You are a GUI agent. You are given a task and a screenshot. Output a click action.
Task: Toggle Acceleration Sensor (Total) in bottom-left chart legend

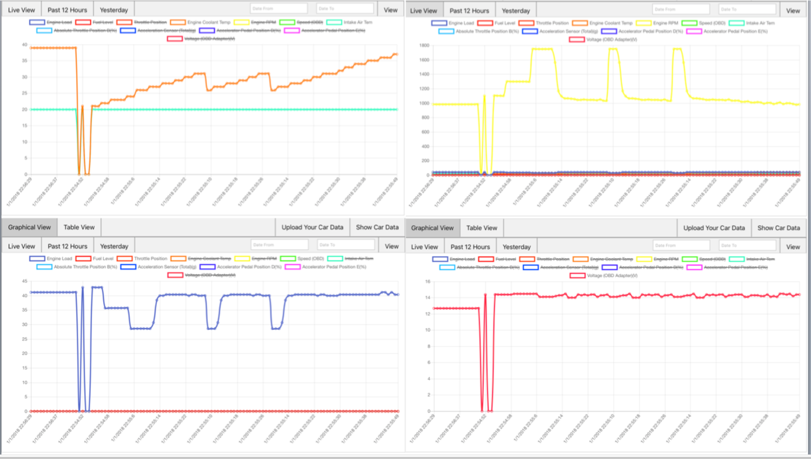(166, 267)
